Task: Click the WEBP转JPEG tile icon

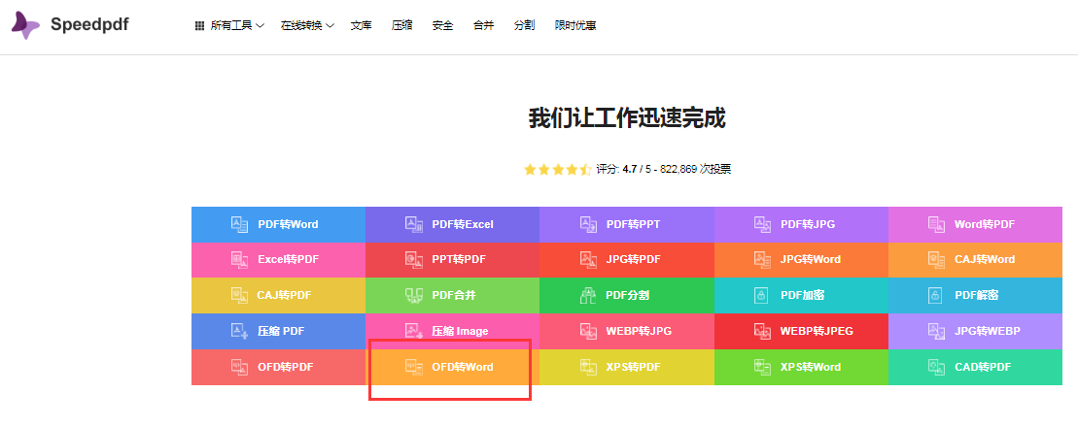Action: (x=762, y=331)
